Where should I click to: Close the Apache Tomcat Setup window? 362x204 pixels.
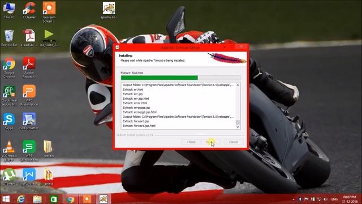242,46
